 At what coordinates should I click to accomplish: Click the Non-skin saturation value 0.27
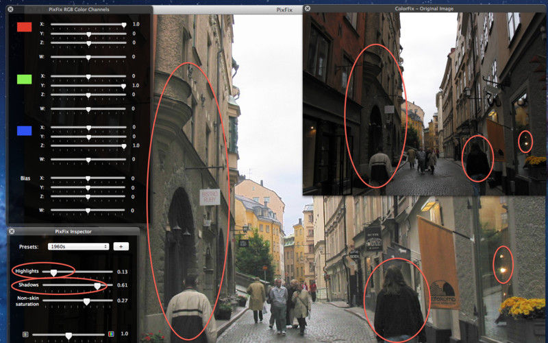[123, 300]
